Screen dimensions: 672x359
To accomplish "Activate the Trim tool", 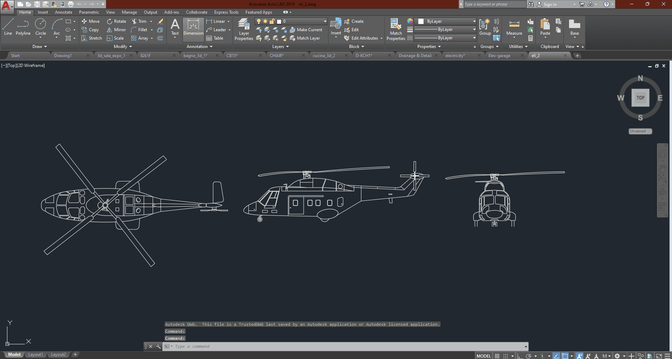I will [x=139, y=21].
